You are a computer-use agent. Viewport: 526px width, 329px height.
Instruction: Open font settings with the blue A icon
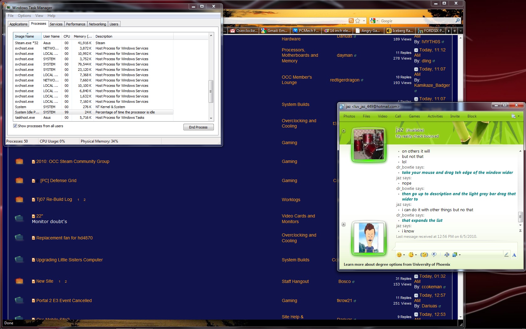(514, 255)
